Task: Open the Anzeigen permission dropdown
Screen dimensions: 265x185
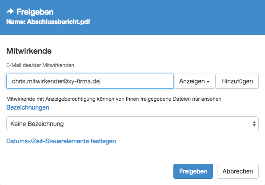Action: coord(194,81)
